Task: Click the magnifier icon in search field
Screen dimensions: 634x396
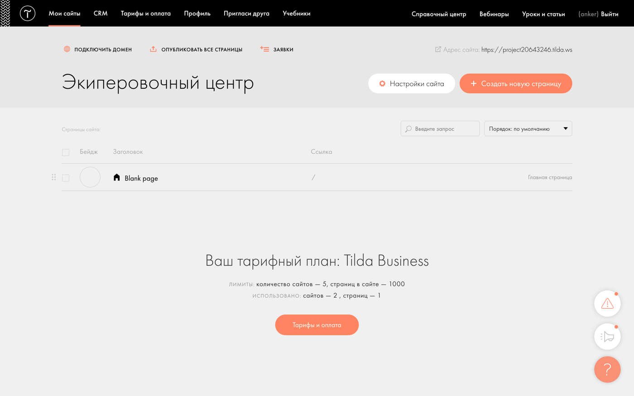Action: [x=408, y=129]
